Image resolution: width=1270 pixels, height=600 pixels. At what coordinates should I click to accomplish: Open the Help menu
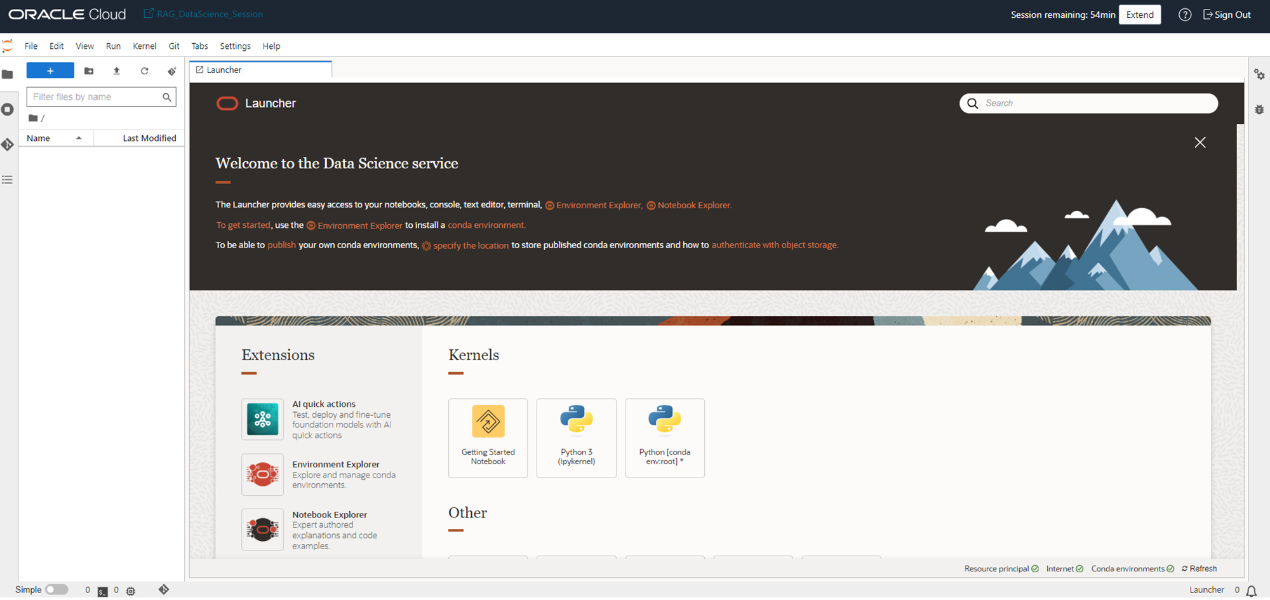click(x=271, y=46)
